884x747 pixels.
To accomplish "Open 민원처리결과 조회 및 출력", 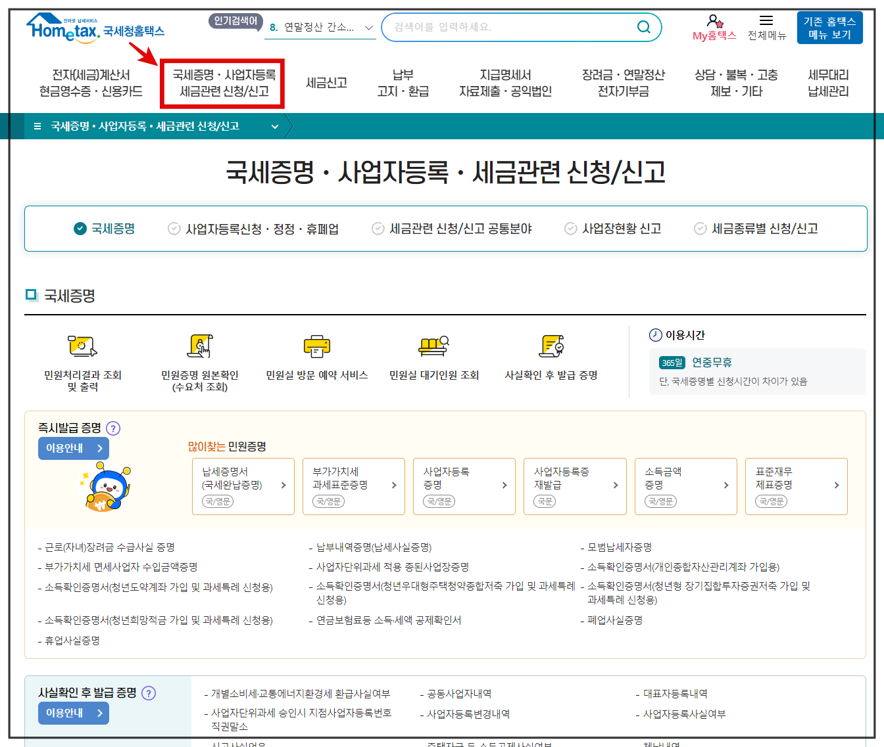I will pos(82,346).
